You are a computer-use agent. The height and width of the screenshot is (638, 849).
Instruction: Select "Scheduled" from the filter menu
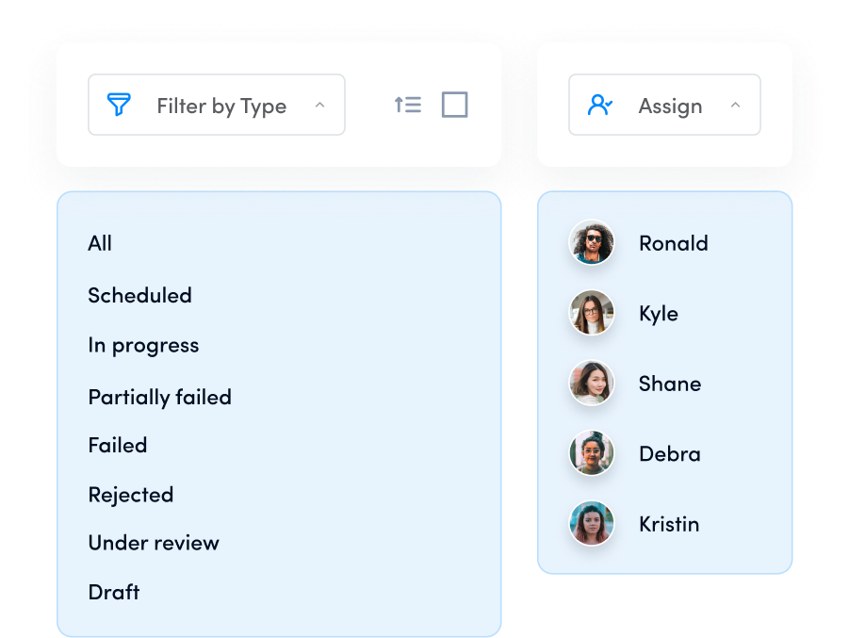139,295
